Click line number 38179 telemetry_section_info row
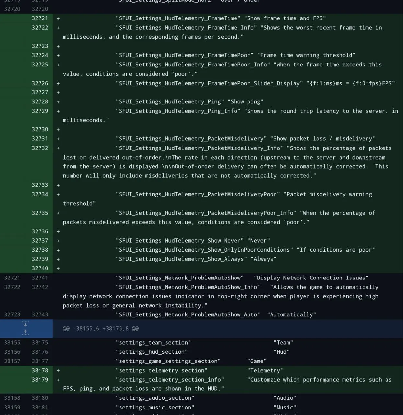The width and height of the screenshot is (403, 415). [40, 380]
